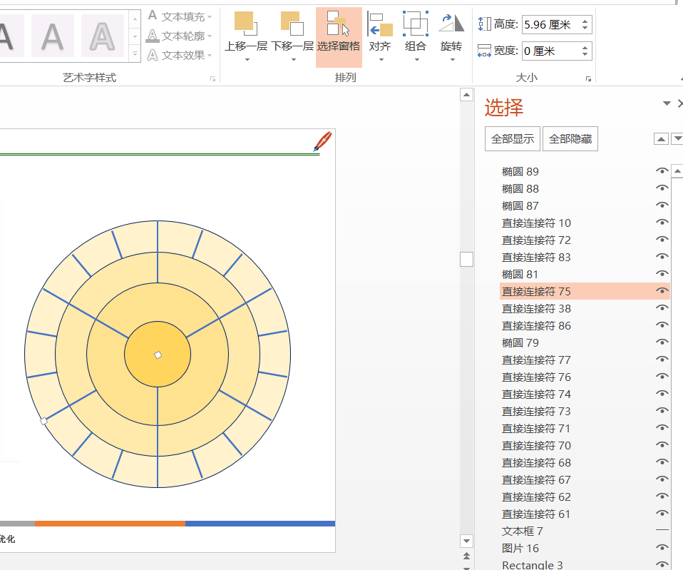Select 直接连接符 86 in the list
Image resolution: width=683 pixels, height=570 pixels.
tap(536, 325)
